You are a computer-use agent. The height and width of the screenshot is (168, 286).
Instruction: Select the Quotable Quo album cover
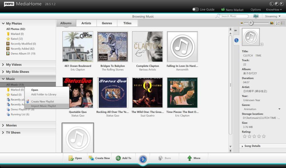[x=78, y=93]
